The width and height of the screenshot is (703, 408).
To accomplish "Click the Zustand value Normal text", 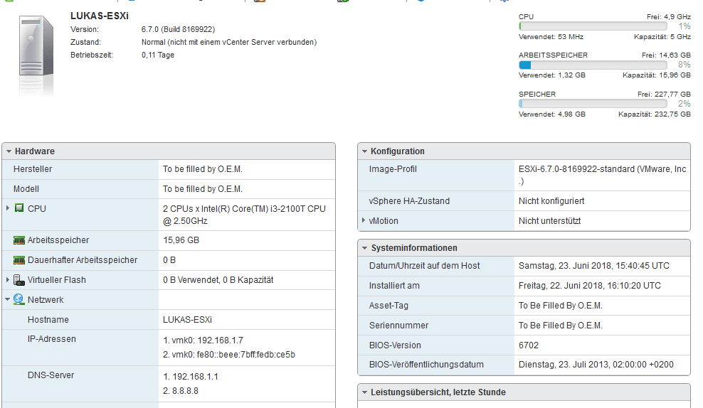I will (x=229, y=42).
